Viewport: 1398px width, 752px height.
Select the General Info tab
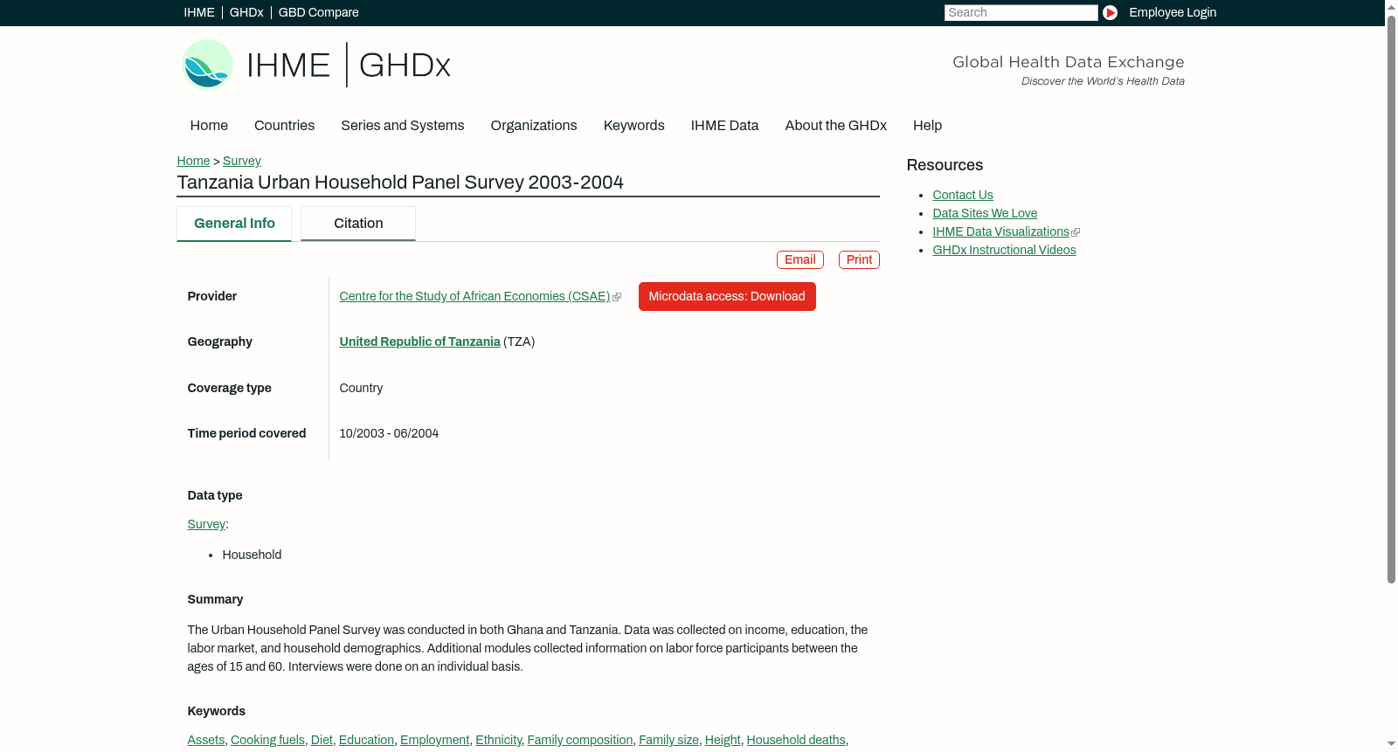click(234, 224)
